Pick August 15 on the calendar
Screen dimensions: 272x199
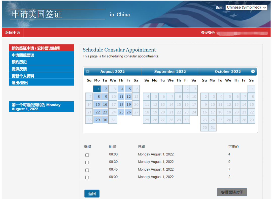pyautogui.click(x=97, y=104)
